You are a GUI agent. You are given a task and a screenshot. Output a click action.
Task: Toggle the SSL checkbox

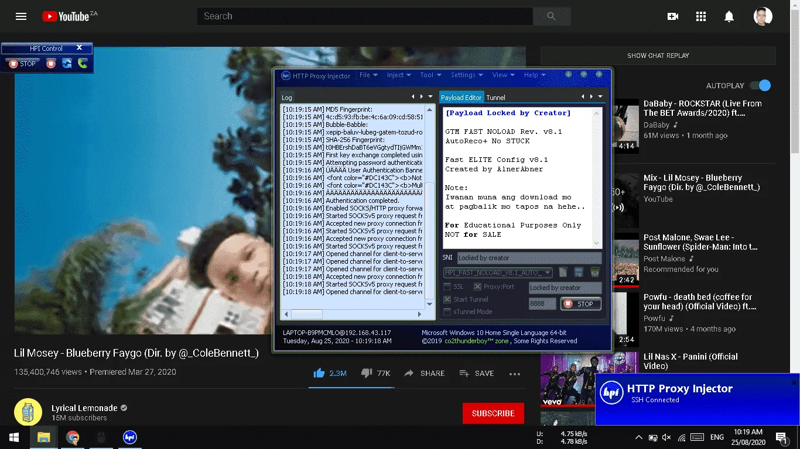[447, 287]
